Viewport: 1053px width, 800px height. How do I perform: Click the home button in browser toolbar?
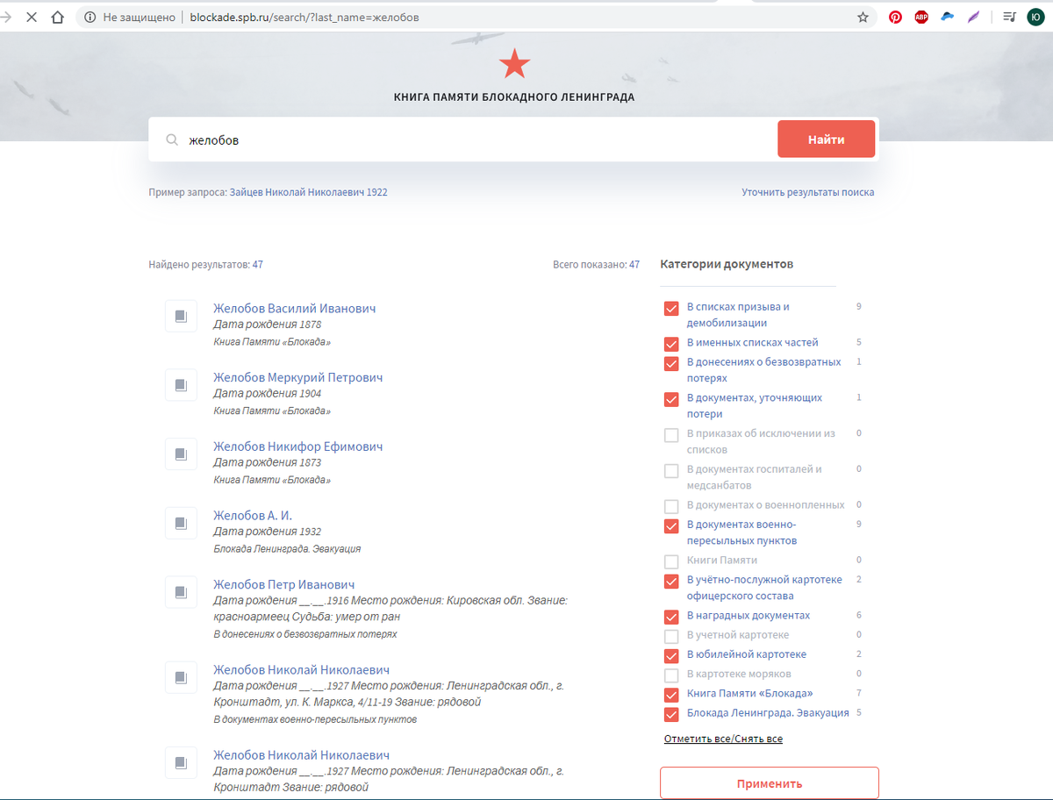pos(58,17)
